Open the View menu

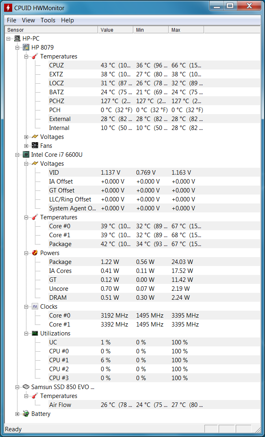click(28, 20)
